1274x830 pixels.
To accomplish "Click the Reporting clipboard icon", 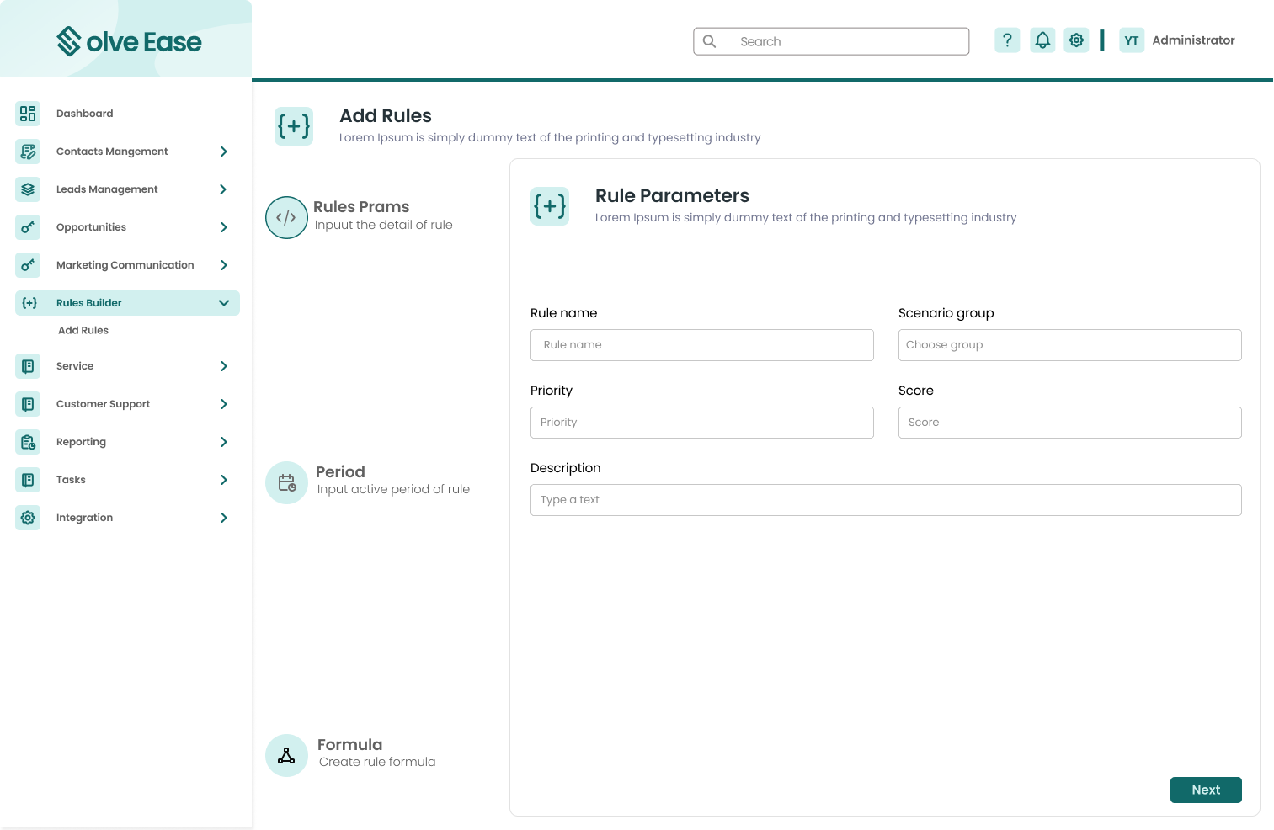I will [28, 442].
